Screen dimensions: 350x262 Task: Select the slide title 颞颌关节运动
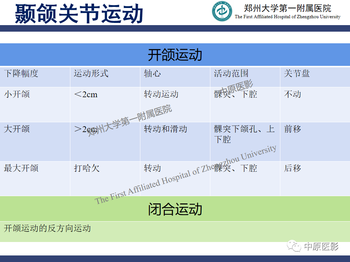pyautogui.click(x=79, y=14)
